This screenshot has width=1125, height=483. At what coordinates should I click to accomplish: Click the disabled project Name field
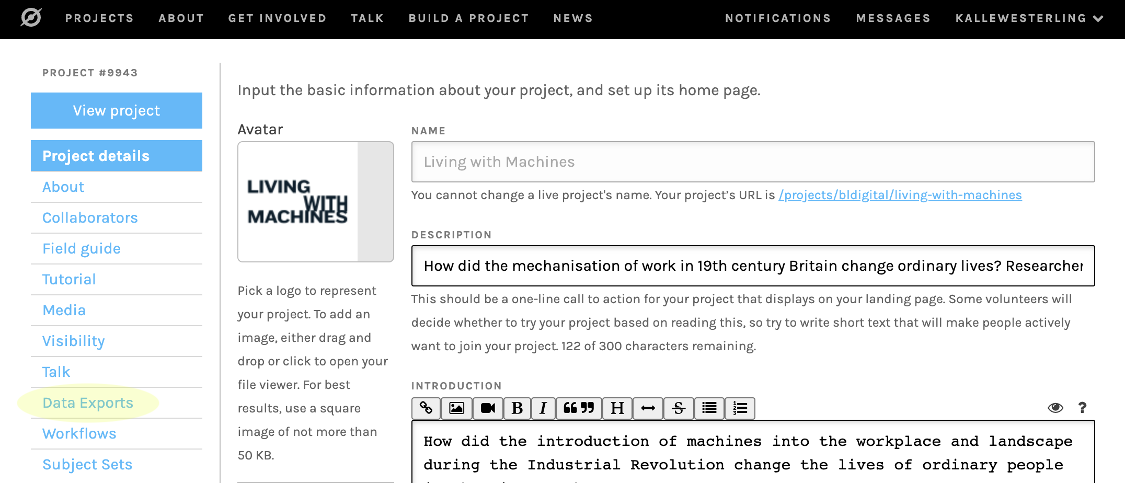753,162
